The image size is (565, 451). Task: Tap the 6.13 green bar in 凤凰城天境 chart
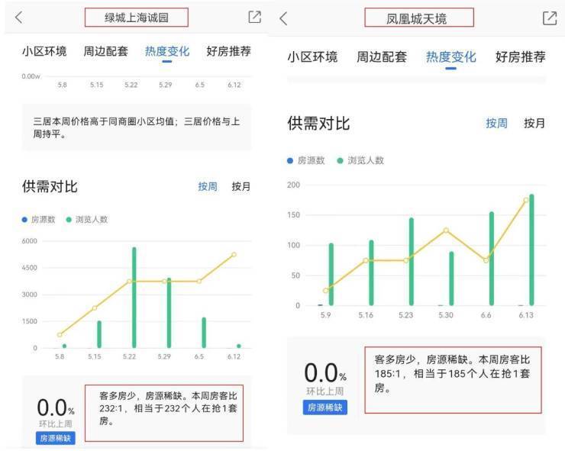point(531,250)
